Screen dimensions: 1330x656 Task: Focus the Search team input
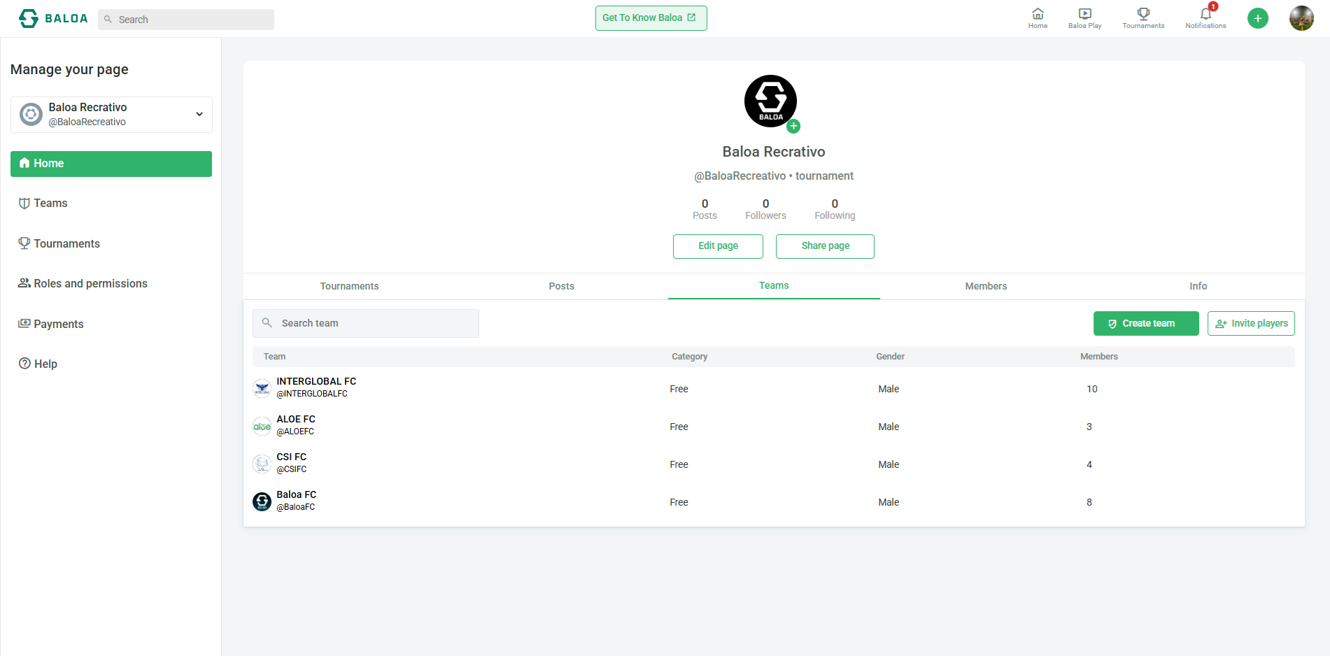click(366, 323)
